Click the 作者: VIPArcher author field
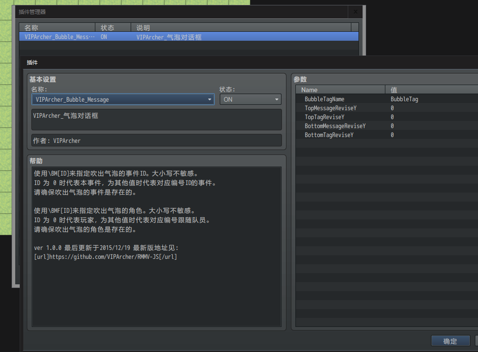 click(156, 140)
